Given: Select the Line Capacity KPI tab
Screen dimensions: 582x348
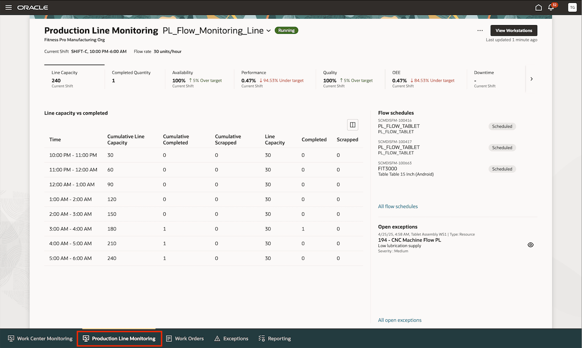Looking at the screenshot, I should [x=74, y=79].
